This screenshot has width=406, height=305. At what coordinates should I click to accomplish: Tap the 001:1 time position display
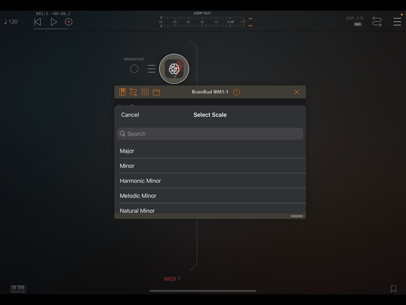click(x=42, y=13)
